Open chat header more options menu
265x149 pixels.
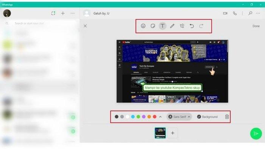coord(258,13)
